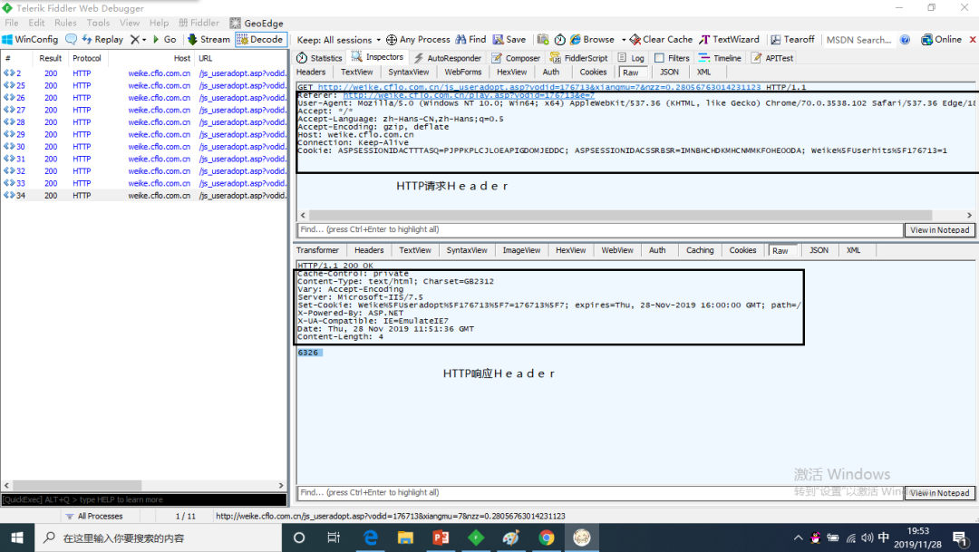The width and height of the screenshot is (979, 552).
Task: Click the timer stopwatch icon
Action: pyautogui.click(x=559, y=39)
